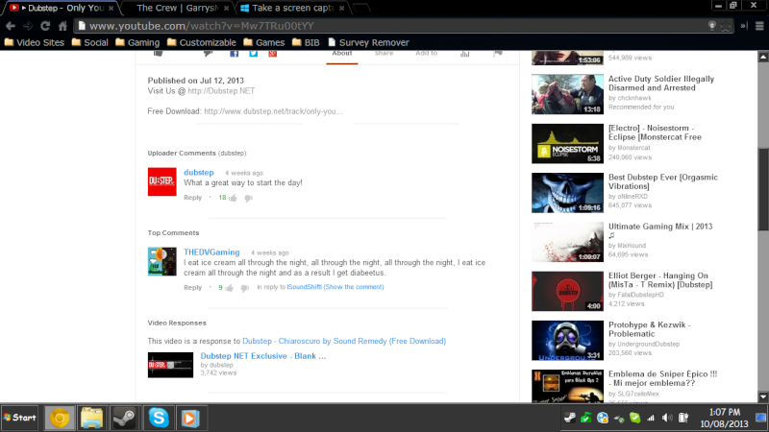Click page scrollbar down arrow
Viewport: 769px width, 432px height.
point(763,397)
